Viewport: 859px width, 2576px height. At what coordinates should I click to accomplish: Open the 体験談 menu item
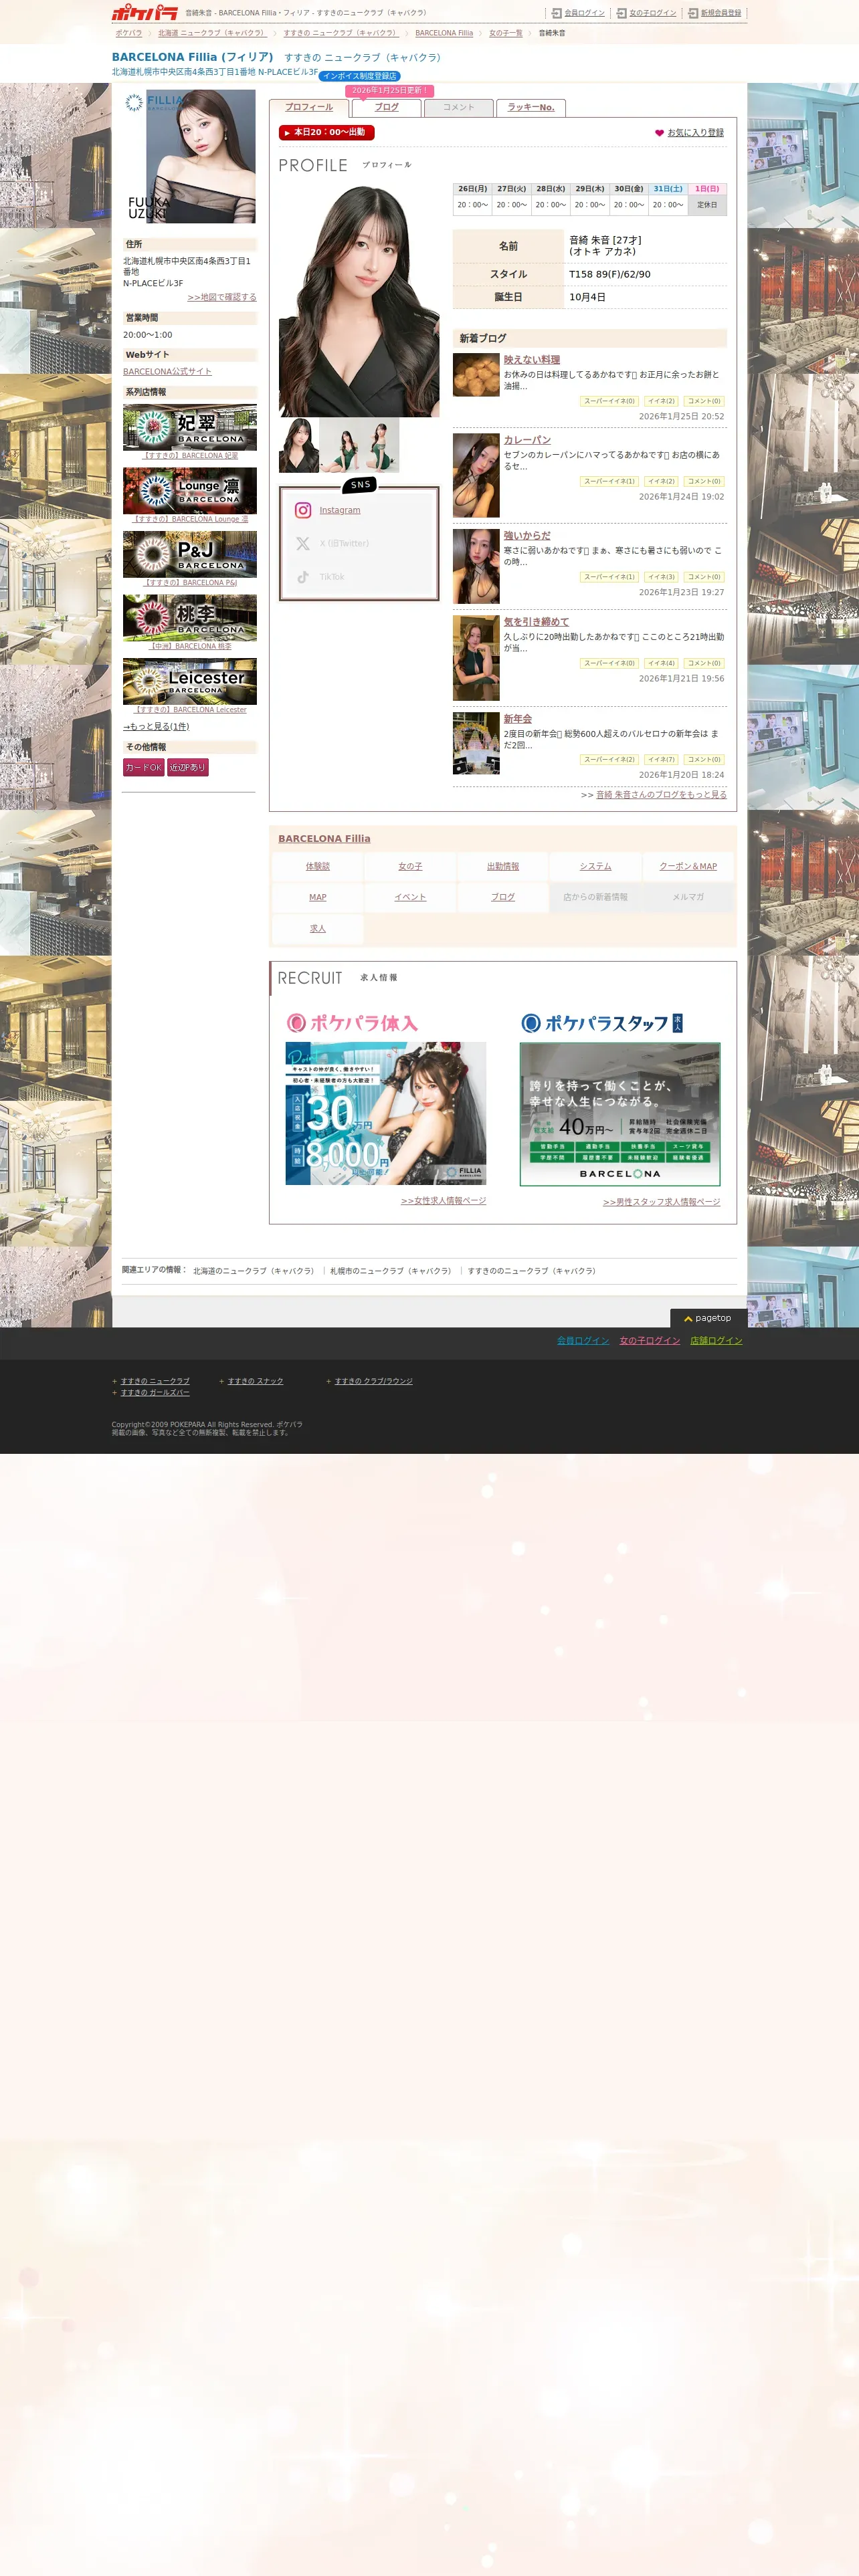(318, 866)
